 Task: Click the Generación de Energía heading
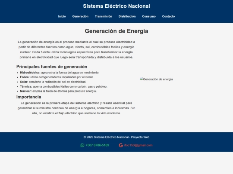point(116,31)
